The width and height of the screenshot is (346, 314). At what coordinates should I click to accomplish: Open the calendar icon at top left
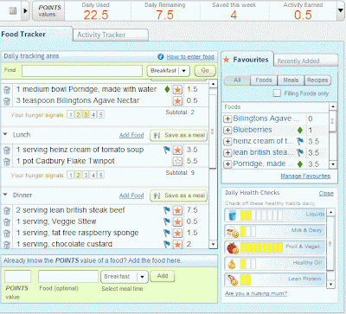pyautogui.click(x=13, y=11)
